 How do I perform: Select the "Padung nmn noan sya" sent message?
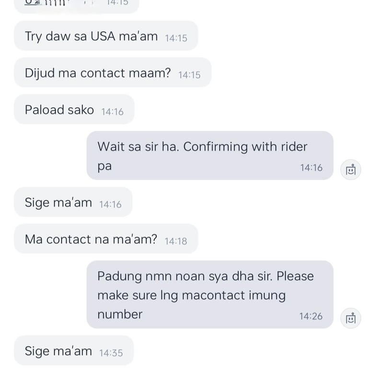209,294
